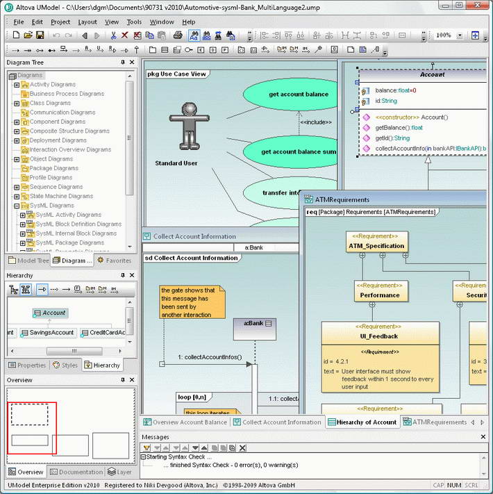Create a new project with the New icon

pyautogui.click(x=16, y=35)
